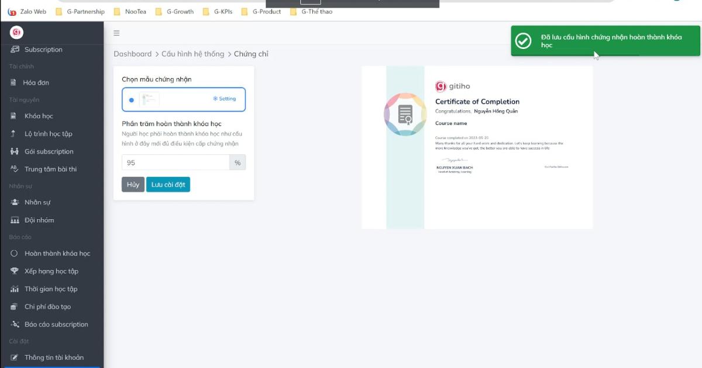Click the completion percentage input field
Viewport: 702px width, 368px height.
click(x=175, y=162)
